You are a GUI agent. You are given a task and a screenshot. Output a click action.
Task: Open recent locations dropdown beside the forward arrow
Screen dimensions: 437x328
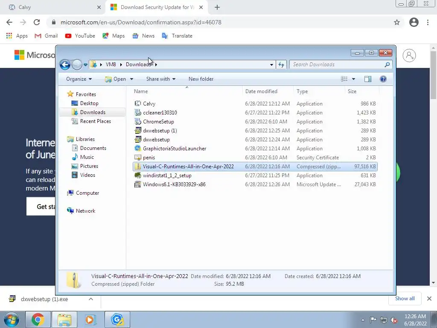click(85, 65)
